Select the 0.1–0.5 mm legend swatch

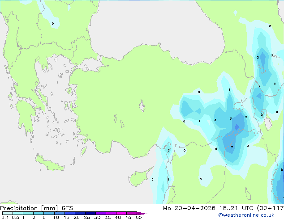pos(8,213)
